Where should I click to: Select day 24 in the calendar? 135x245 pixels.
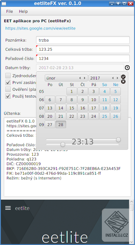coord(94,116)
